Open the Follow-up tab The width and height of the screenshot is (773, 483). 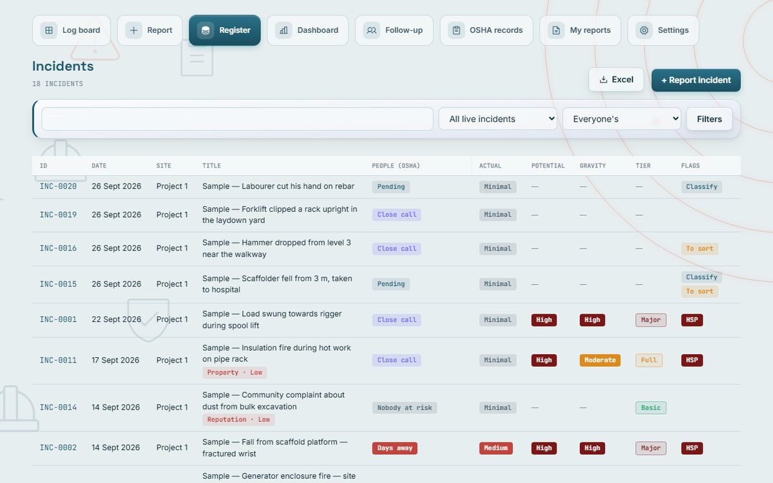[394, 30]
